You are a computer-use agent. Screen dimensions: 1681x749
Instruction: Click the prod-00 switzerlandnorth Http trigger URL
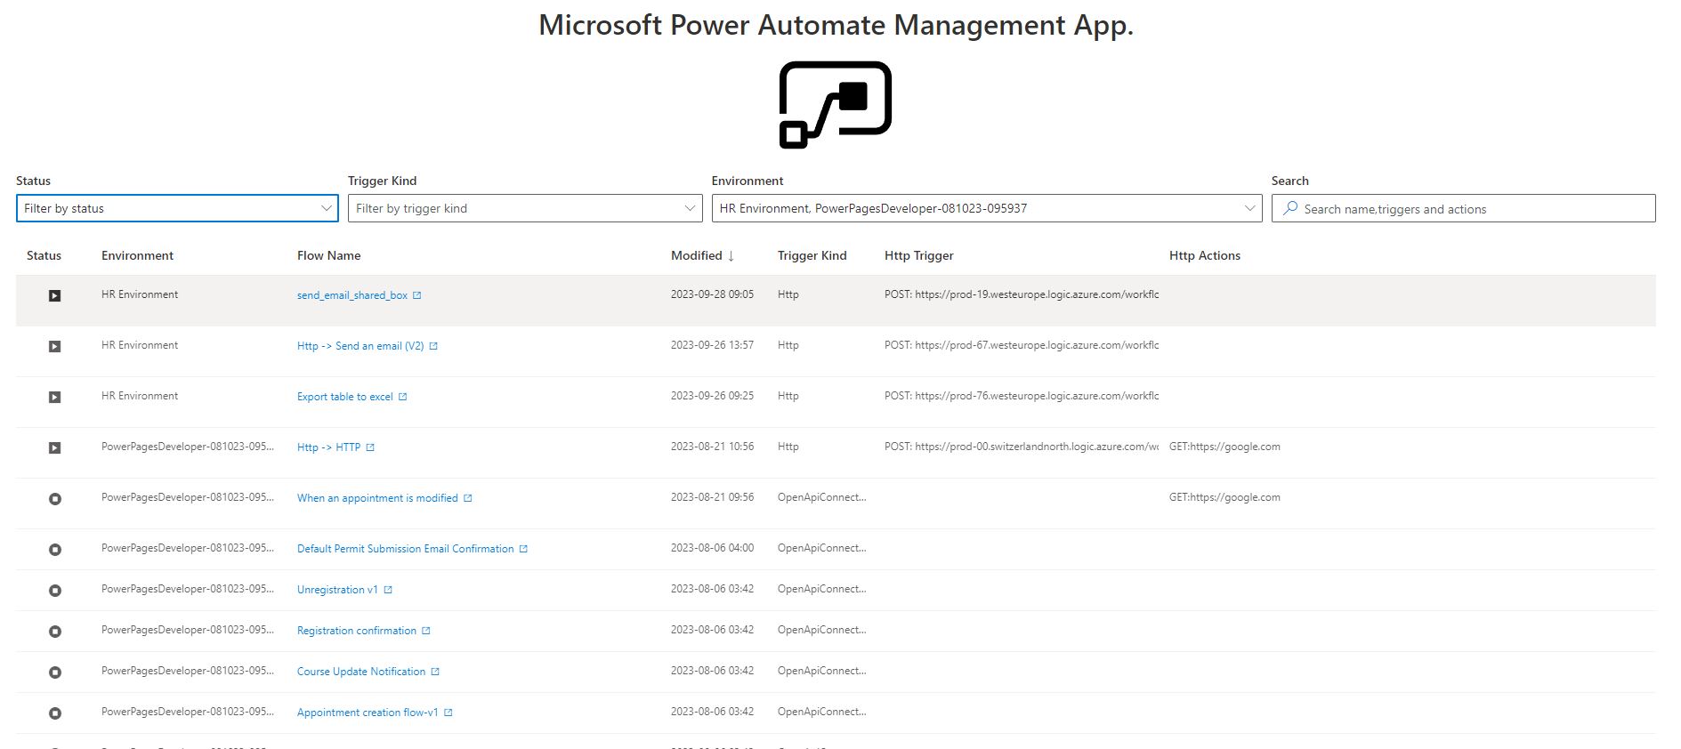1022,447
